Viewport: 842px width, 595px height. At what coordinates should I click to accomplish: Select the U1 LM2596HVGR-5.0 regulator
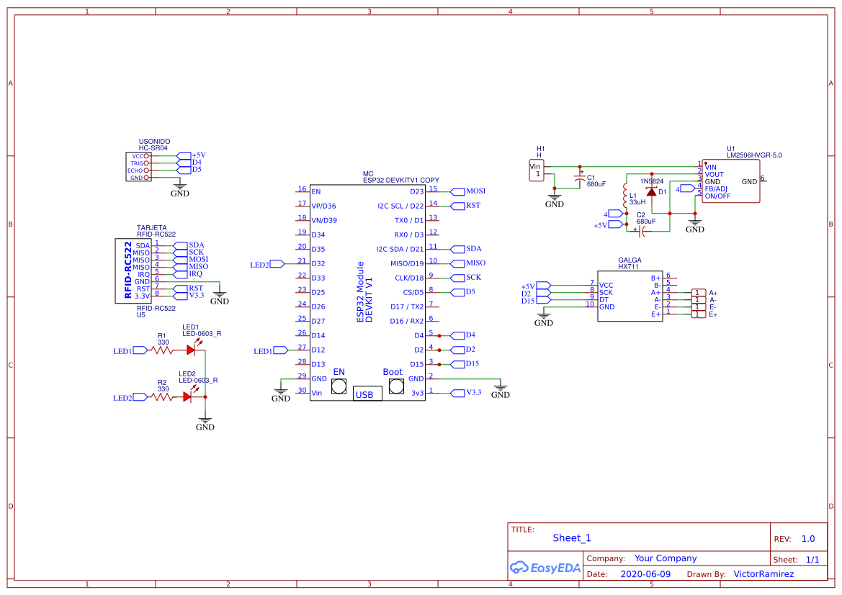[731, 182]
